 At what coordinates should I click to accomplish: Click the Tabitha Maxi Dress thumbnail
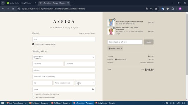pyautogui.click(x=111, y=31)
